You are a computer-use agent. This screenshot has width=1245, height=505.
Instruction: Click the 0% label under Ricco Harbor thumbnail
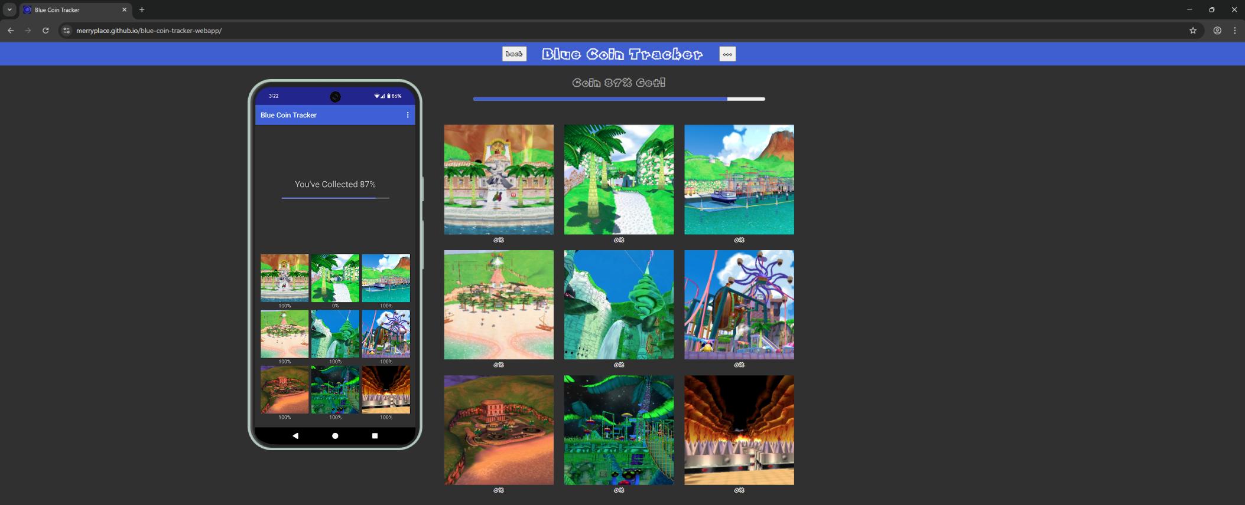coord(739,240)
